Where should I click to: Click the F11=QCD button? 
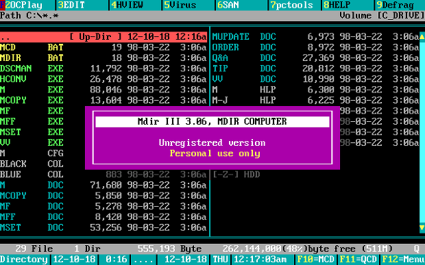coord(358,260)
